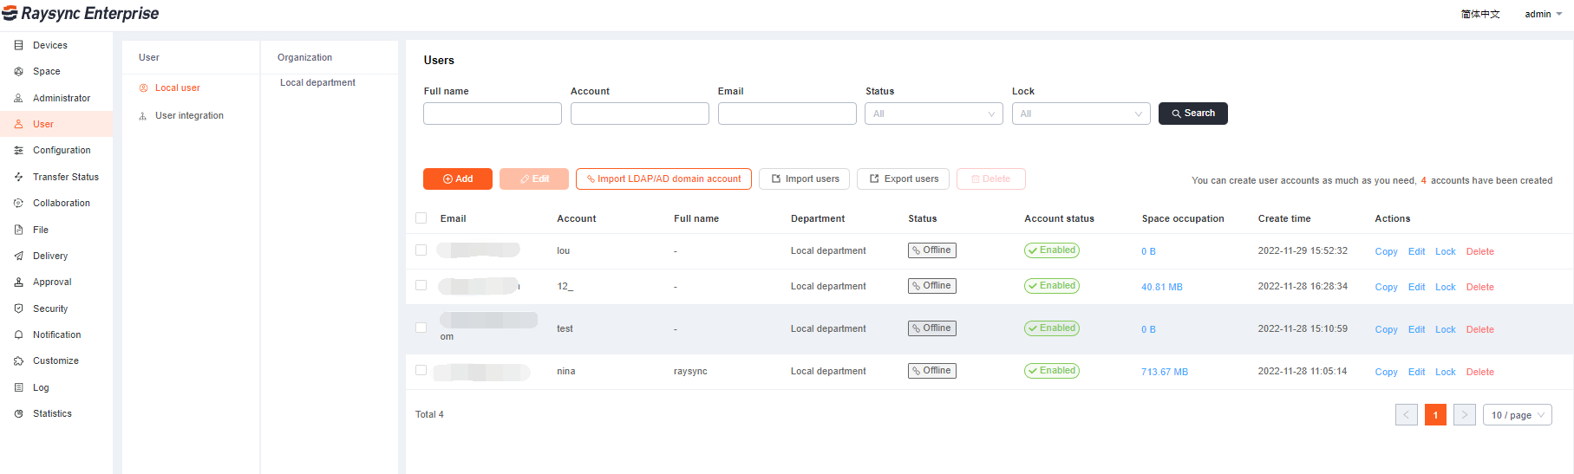Click Delete for account 12_

(x=1480, y=287)
